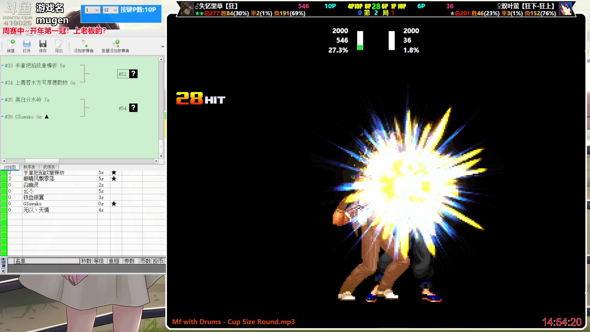Click the star in GSuwako table row
Viewport: 590px width, 332px height.
(114, 204)
